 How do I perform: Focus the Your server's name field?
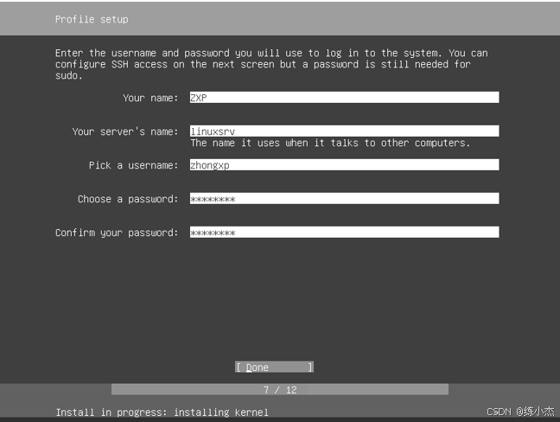pyautogui.click(x=344, y=131)
